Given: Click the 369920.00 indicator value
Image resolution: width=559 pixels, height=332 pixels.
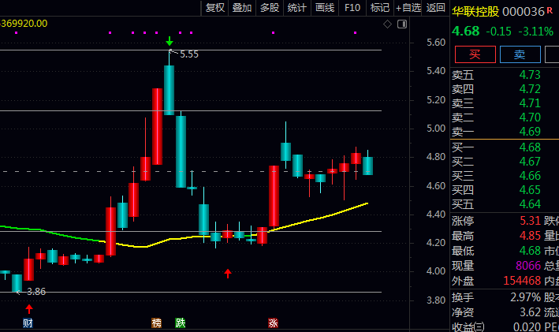Looking at the screenshot, I should pos(24,24).
